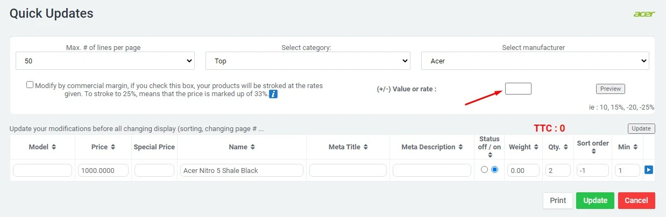Screen dimensions: 666x217
Task: Select the status on radio button
Action: pyautogui.click(x=495, y=170)
